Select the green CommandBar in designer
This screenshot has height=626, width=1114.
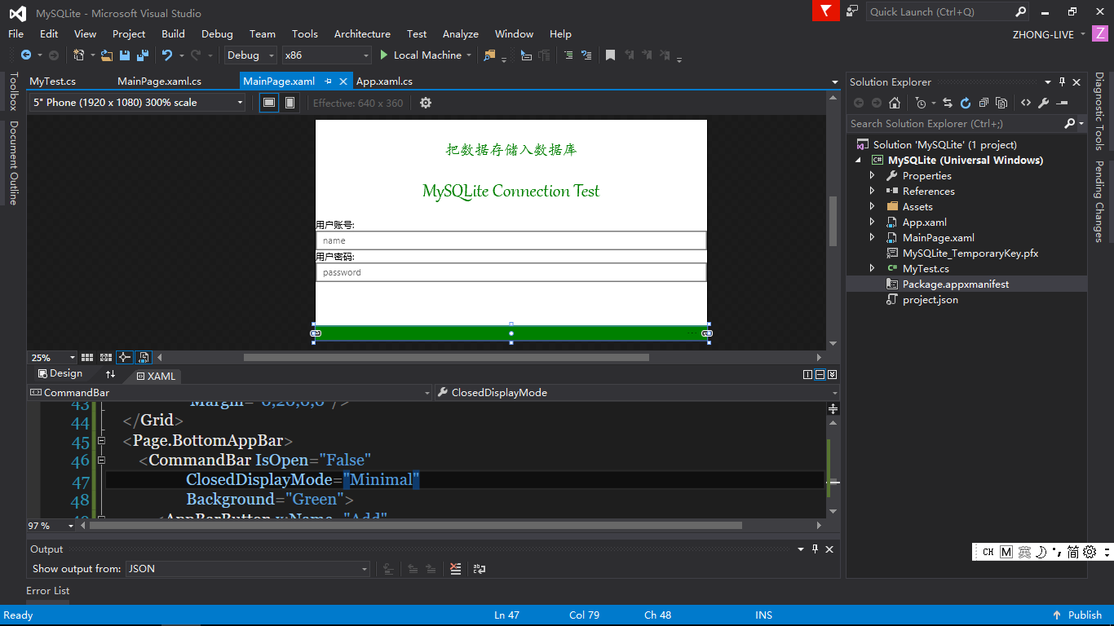[511, 333]
